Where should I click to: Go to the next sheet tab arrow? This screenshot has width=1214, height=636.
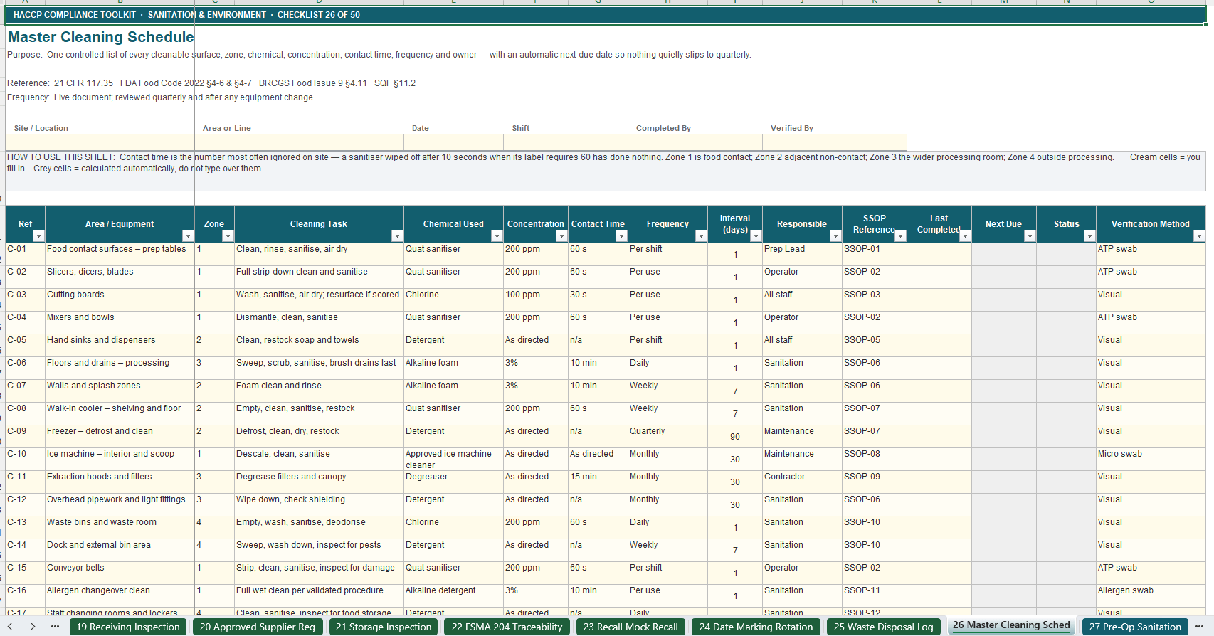point(33,627)
